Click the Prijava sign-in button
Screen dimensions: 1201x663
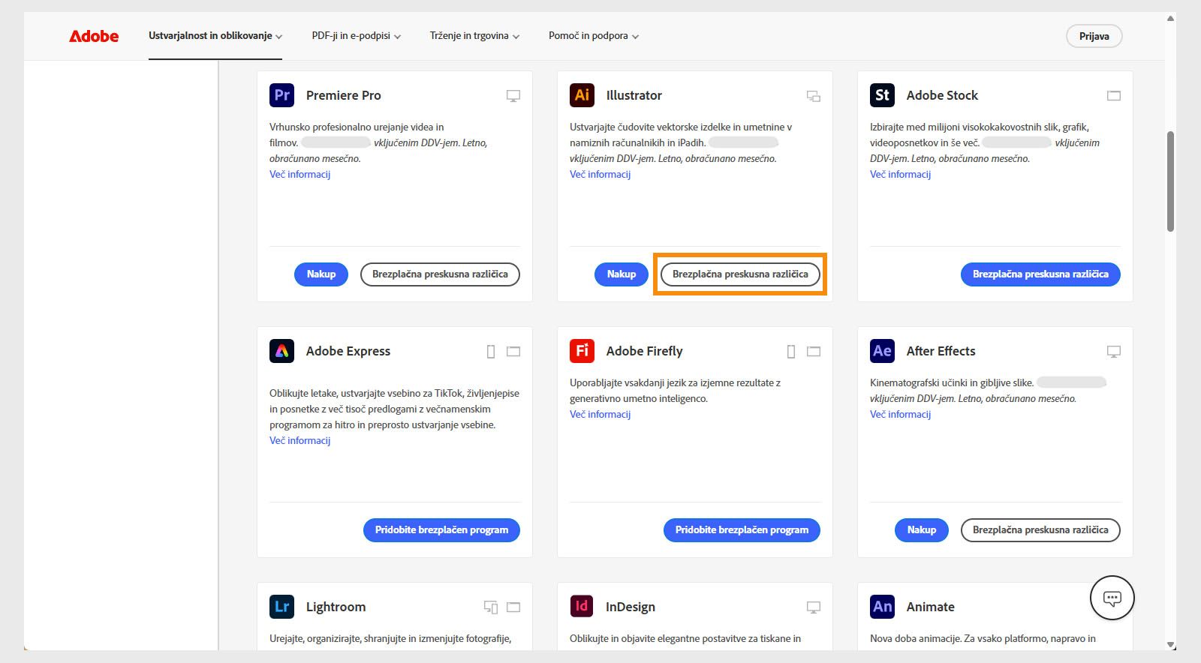1094,36
